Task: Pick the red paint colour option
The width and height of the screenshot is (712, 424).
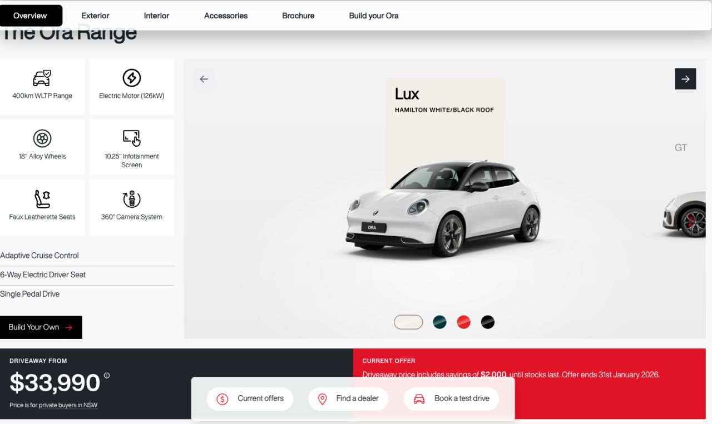Action: pyautogui.click(x=463, y=322)
